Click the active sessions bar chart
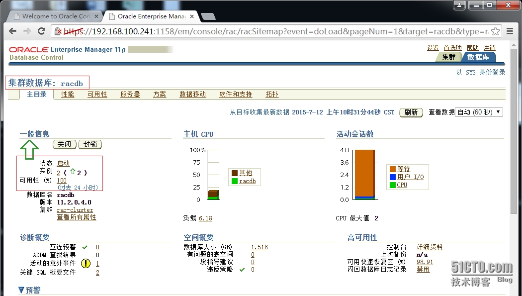This screenshot has height=296, width=522. click(365, 175)
